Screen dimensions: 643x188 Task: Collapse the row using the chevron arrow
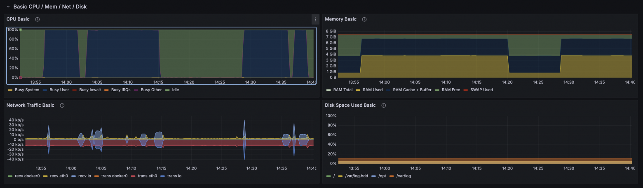[x=8, y=7]
